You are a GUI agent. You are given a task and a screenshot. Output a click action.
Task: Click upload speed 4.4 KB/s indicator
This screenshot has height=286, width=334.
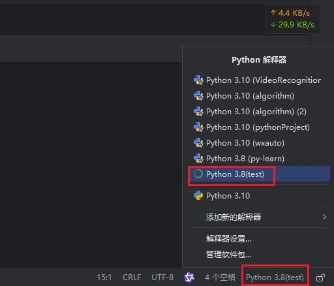tap(290, 13)
